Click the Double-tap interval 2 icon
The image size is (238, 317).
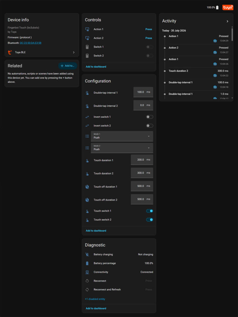click(87, 106)
